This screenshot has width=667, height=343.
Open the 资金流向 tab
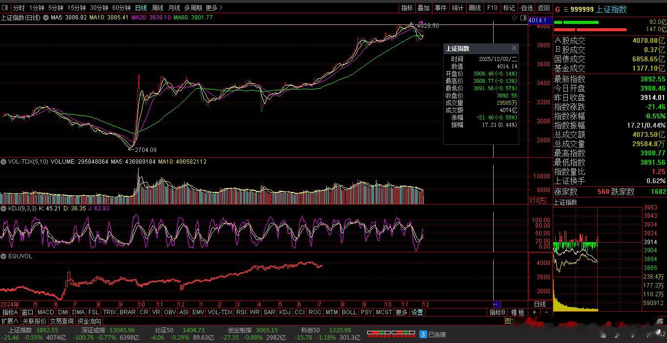[x=89, y=321]
